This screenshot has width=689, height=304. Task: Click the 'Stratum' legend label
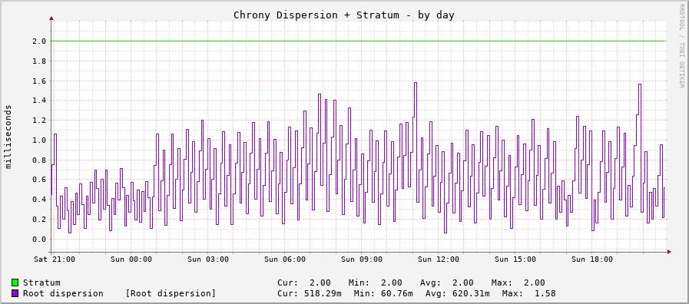tap(41, 283)
